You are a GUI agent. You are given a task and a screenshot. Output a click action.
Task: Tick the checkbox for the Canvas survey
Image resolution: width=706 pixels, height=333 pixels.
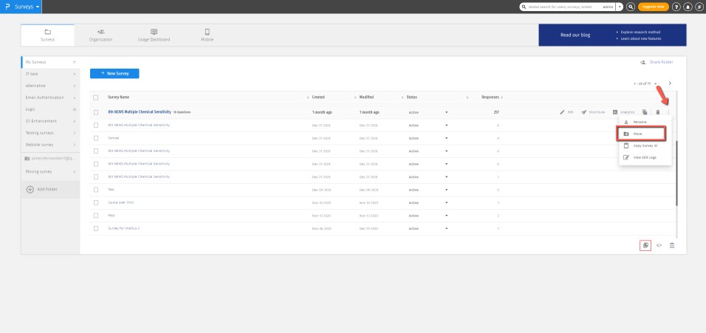(x=96, y=138)
